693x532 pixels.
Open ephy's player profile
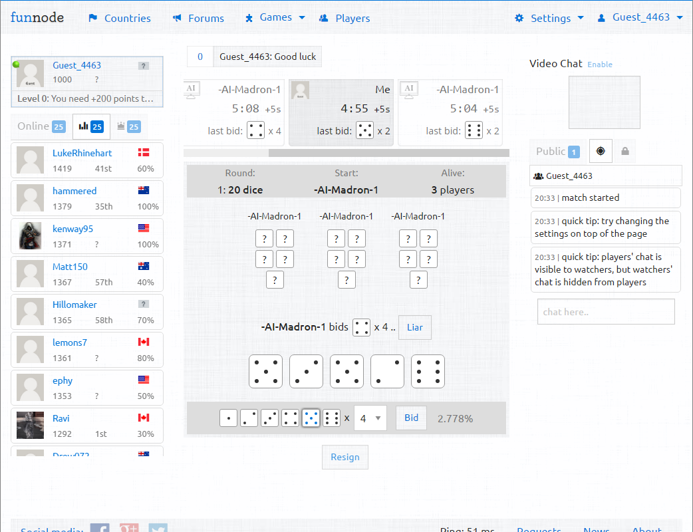coord(63,381)
